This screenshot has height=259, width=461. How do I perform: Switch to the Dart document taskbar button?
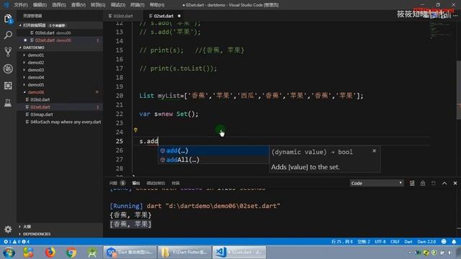click(130, 253)
